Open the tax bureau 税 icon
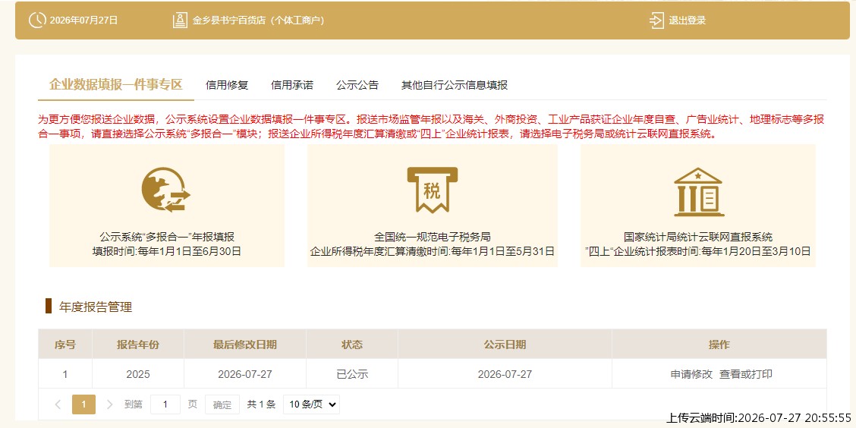The width and height of the screenshot is (856, 428). click(x=433, y=190)
